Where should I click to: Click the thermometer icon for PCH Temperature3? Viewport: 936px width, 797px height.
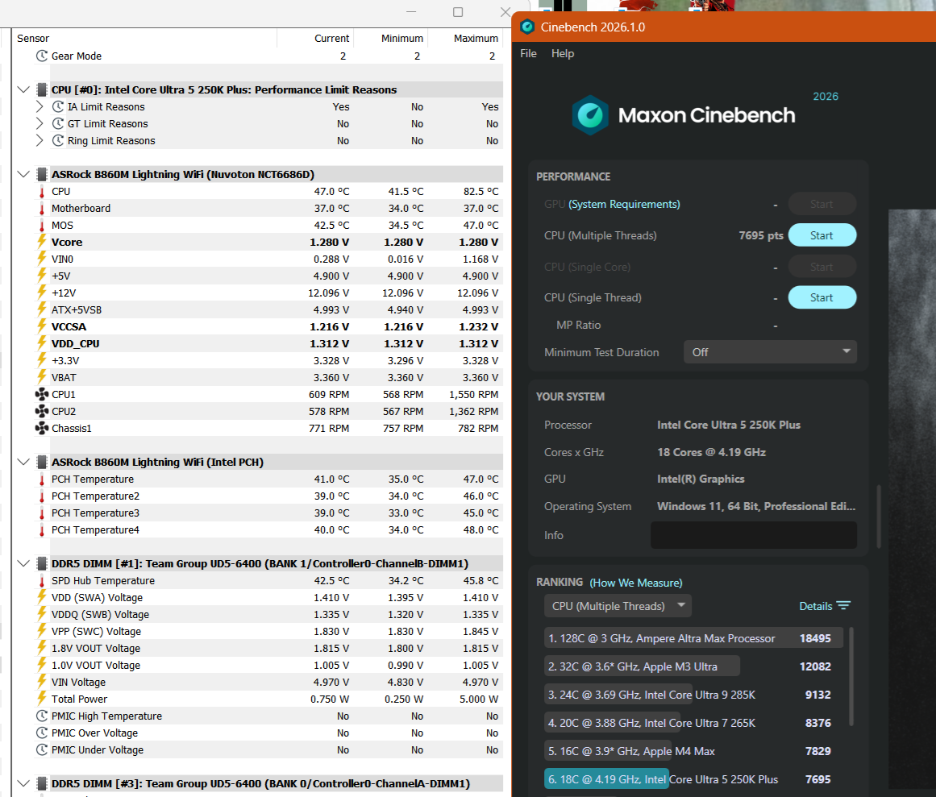tap(42, 513)
